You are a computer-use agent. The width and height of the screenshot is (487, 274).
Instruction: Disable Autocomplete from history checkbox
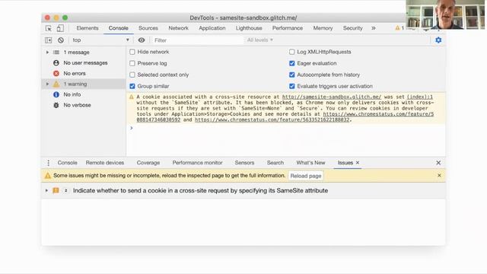click(292, 75)
